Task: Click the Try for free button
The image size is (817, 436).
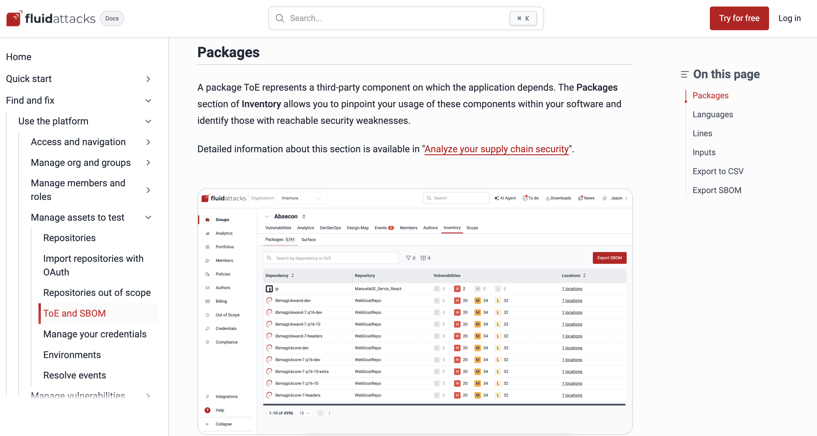Action: click(x=739, y=18)
